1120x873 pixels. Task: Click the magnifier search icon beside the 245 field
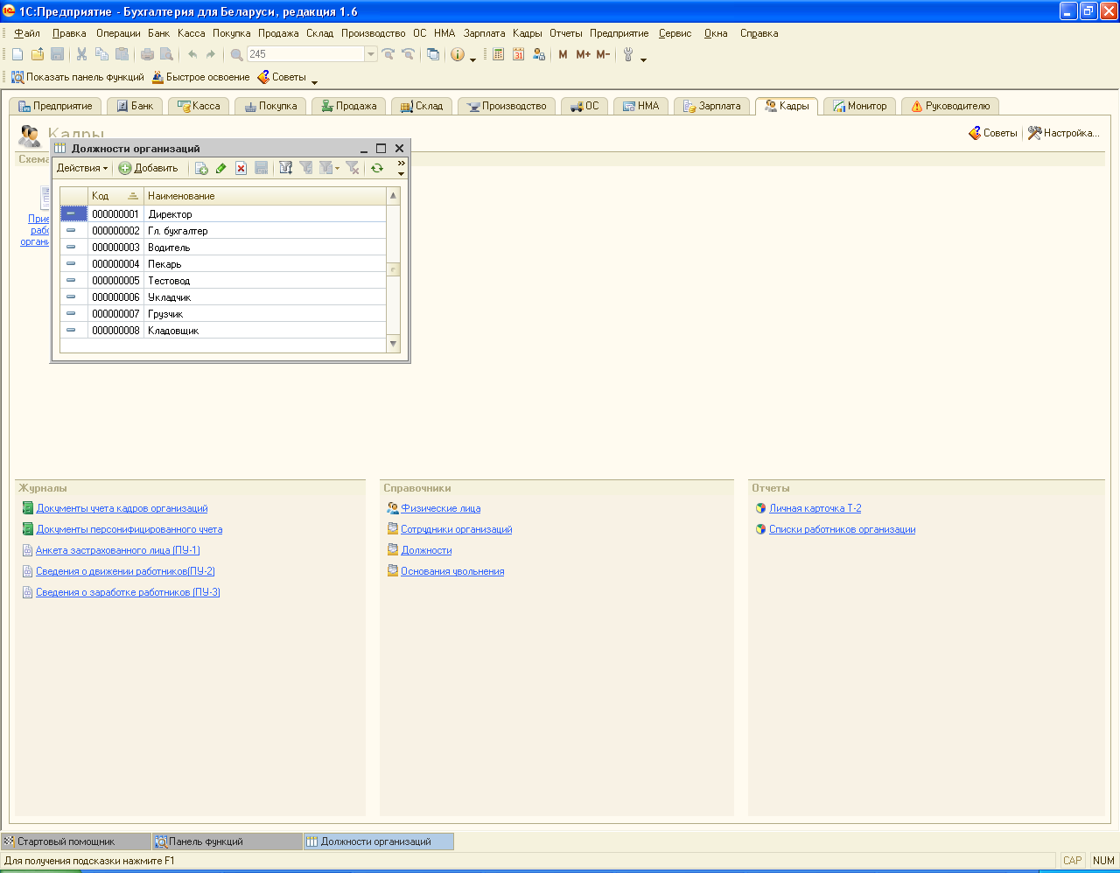[x=237, y=54]
